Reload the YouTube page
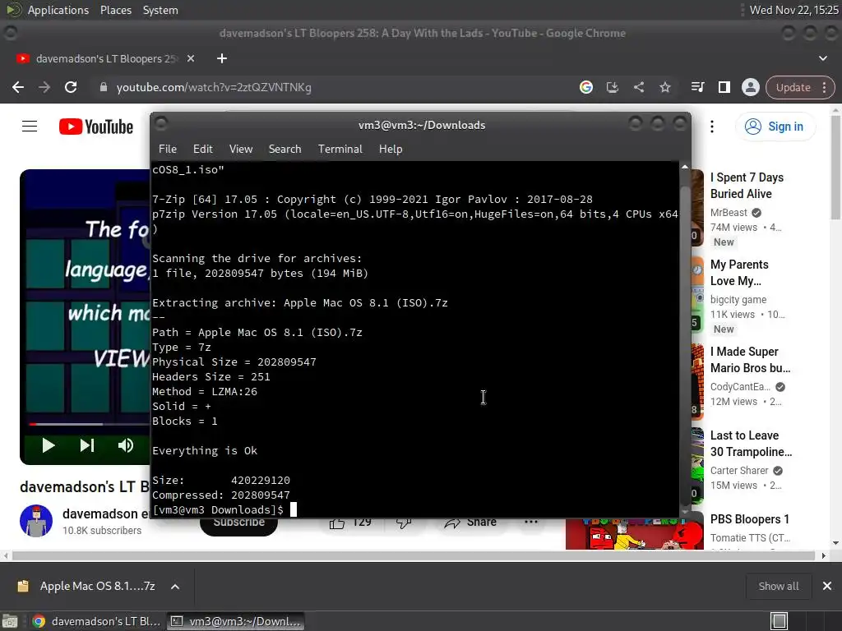 (71, 87)
